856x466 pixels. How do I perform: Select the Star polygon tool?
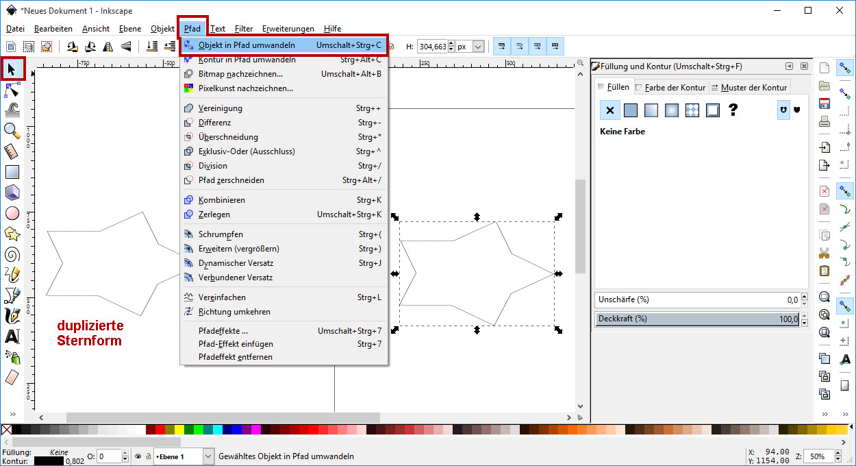pyautogui.click(x=12, y=234)
